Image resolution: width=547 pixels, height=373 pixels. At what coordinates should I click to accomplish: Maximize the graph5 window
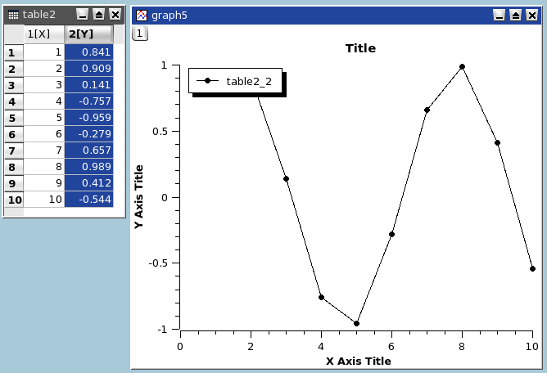click(515, 15)
